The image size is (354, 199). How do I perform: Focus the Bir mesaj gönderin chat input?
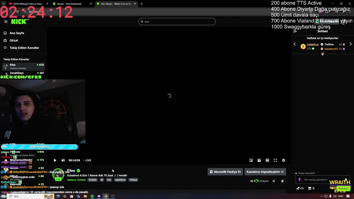click(322, 180)
